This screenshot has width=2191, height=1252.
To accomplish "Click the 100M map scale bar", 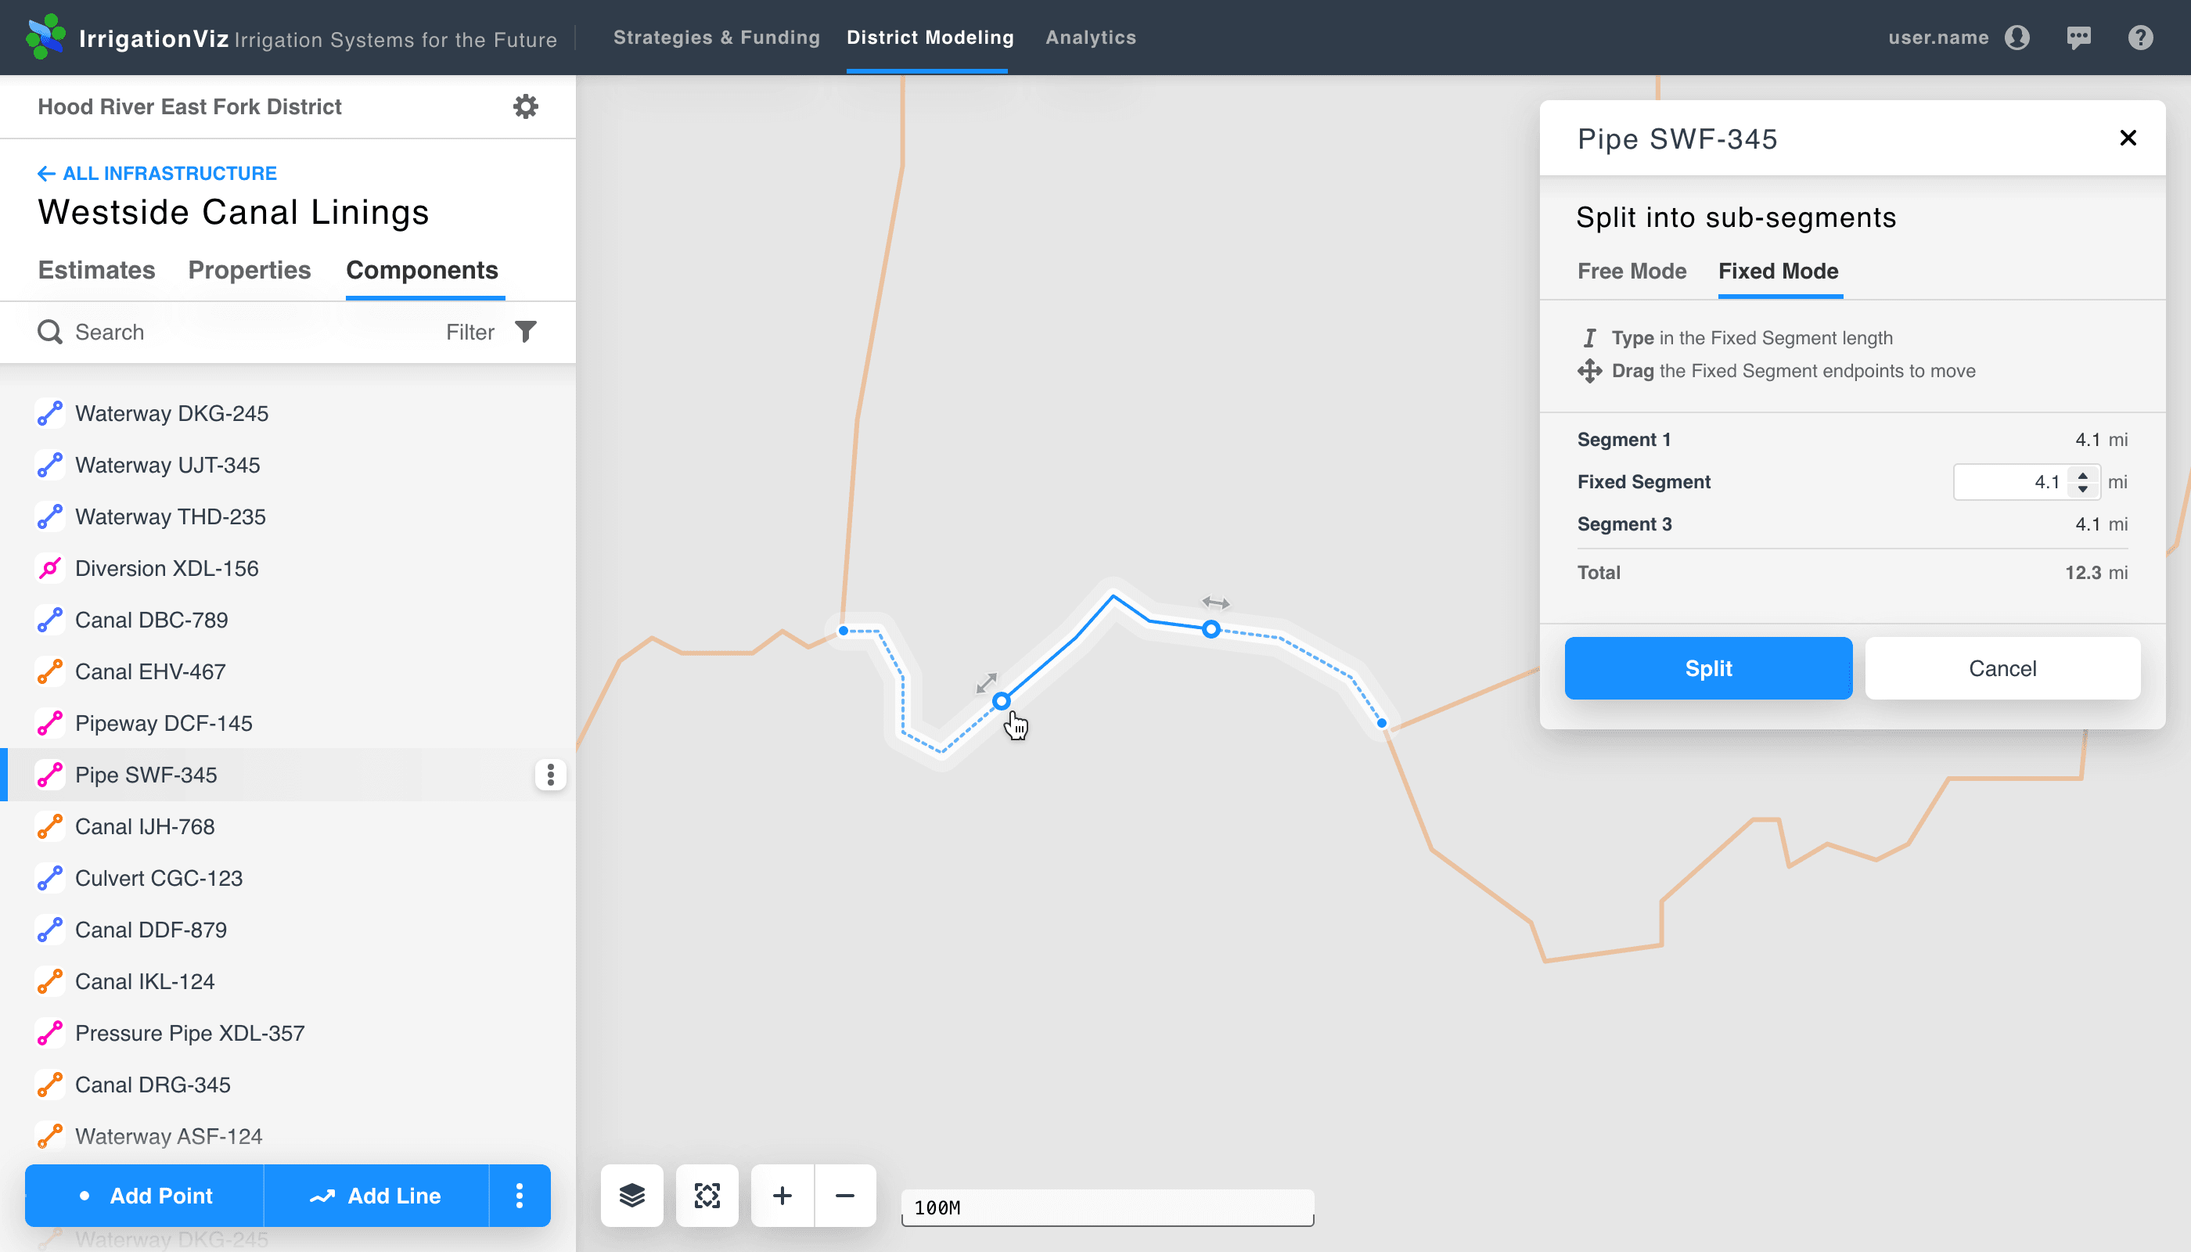I will coord(1107,1208).
